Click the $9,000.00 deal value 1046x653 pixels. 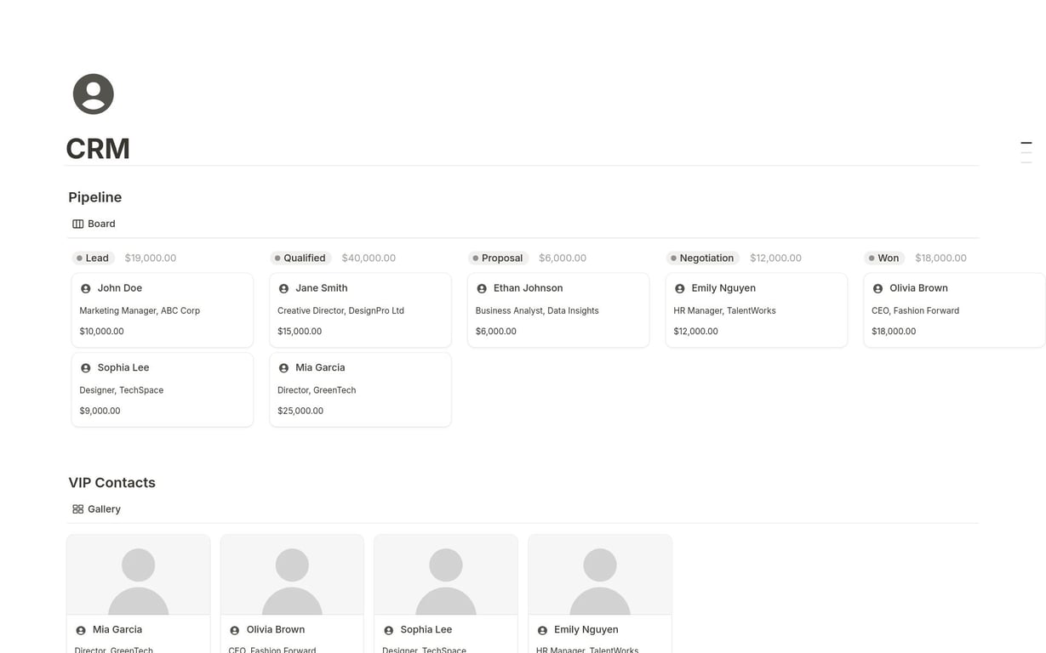pyautogui.click(x=100, y=411)
